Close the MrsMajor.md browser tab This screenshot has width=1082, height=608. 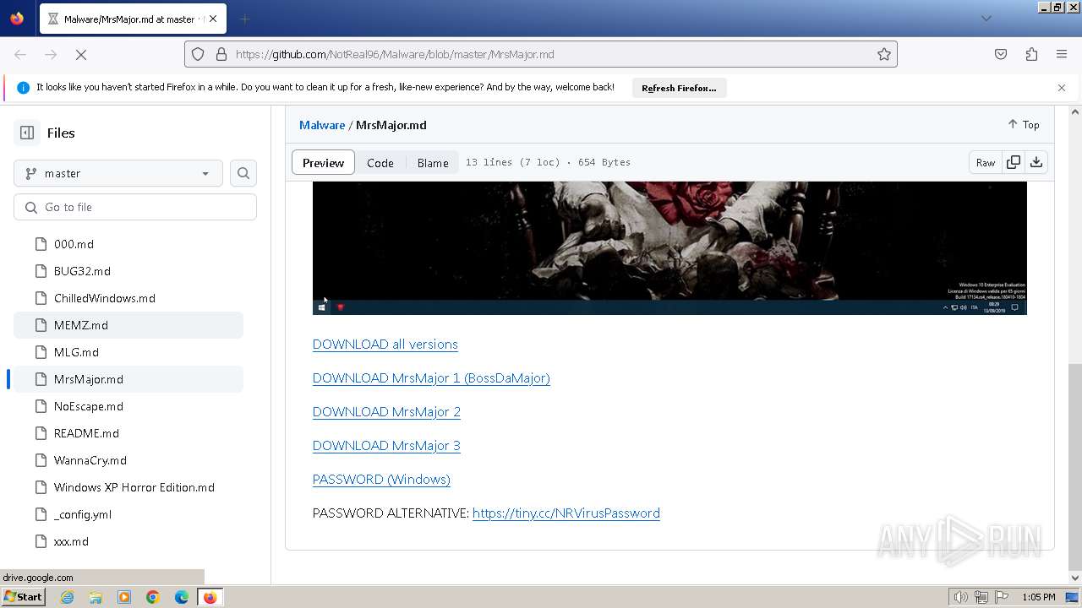212,19
